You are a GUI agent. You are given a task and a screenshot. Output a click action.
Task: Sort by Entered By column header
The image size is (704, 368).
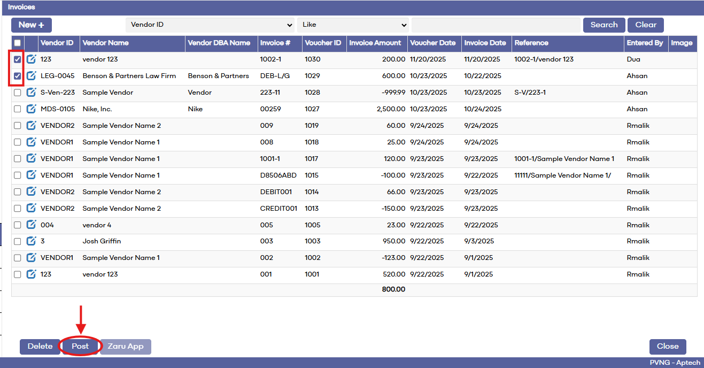click(645, 43)
